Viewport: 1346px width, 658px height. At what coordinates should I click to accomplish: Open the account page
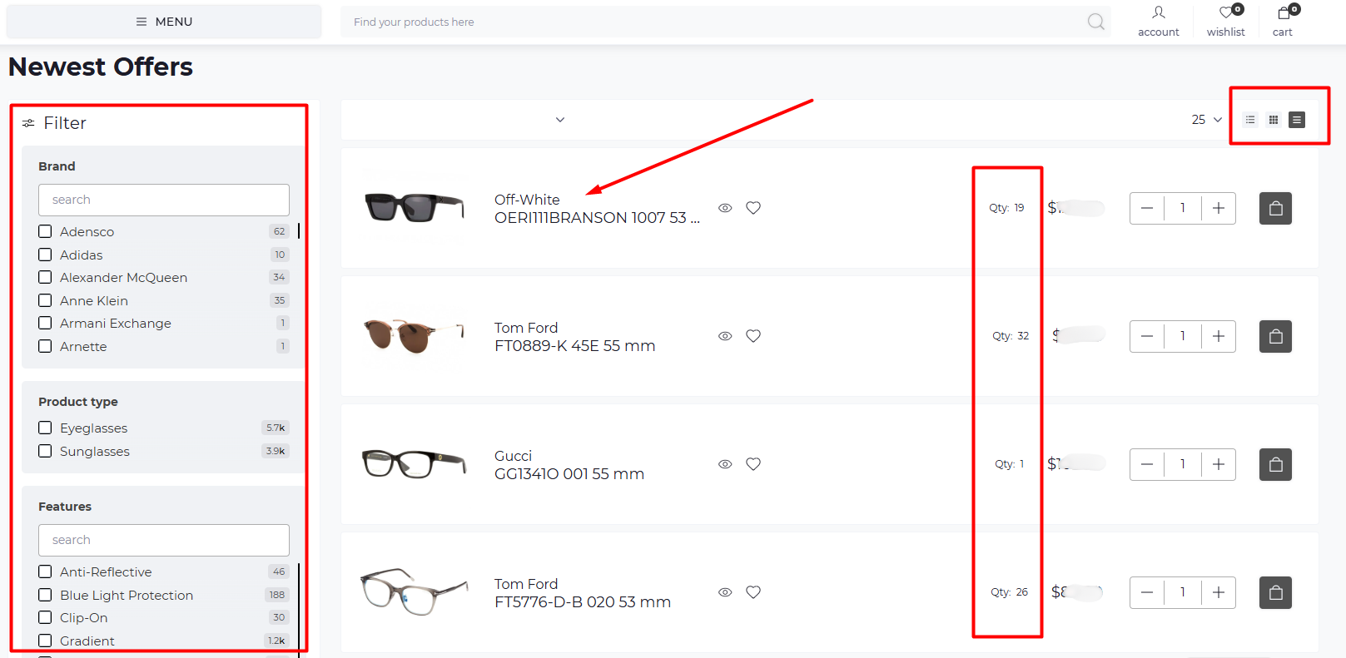click(1159, 22)
